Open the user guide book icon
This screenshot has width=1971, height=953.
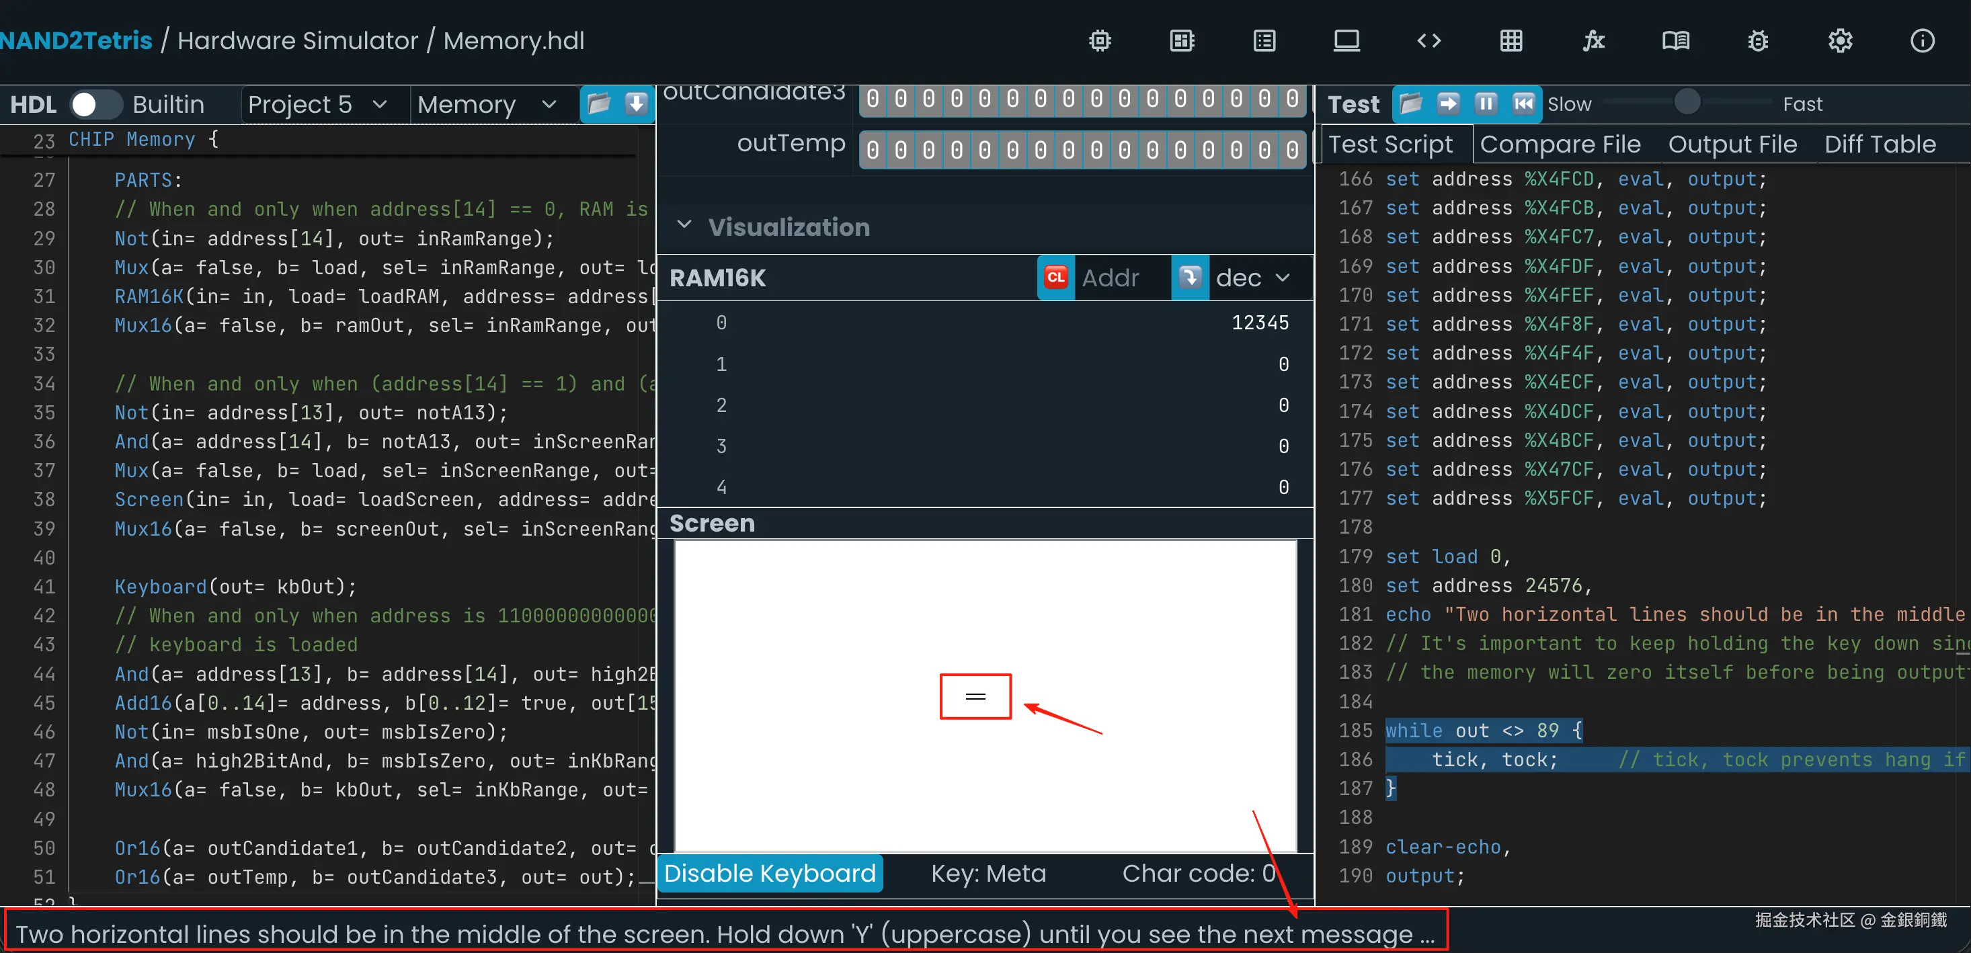click(x=1675, y=40)
